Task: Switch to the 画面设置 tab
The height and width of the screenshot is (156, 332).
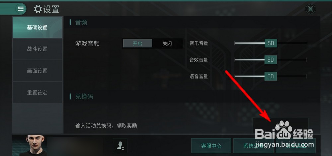Action: [37, 71]
